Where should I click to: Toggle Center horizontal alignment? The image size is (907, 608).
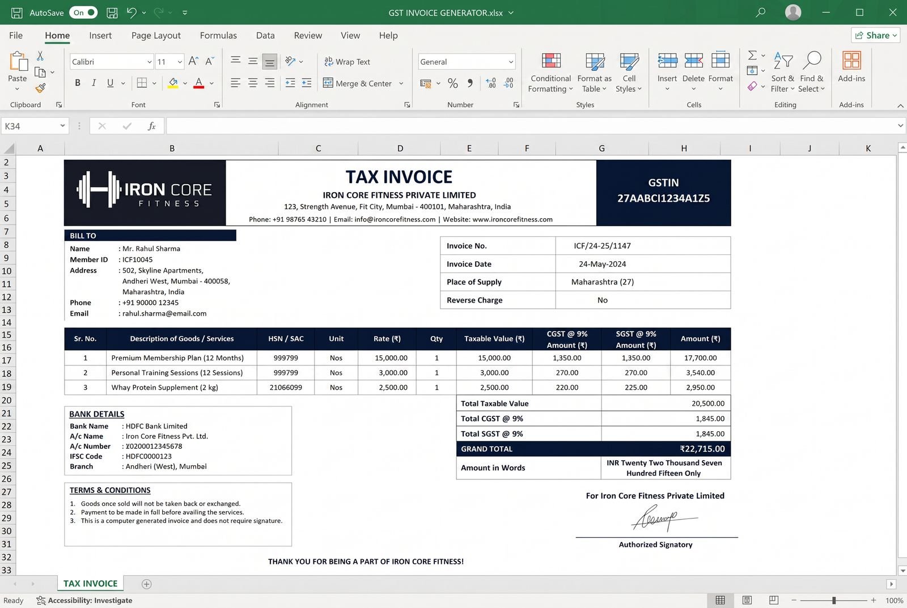253,83
